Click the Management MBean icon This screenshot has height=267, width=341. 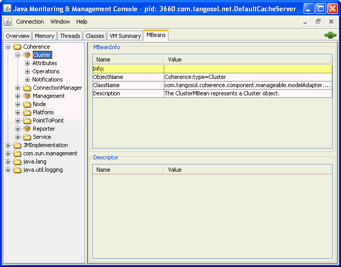click(27, 96)
